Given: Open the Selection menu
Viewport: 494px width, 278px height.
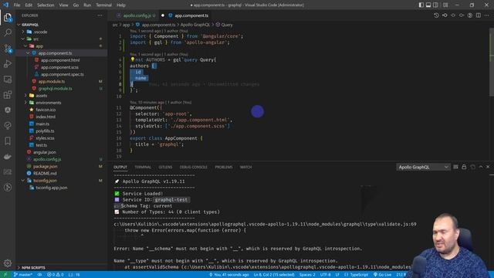Looking at the screenshot, I should point(46,5).
